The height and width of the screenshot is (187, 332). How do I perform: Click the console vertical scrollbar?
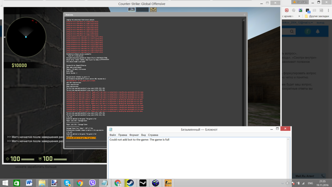(244, 72)
